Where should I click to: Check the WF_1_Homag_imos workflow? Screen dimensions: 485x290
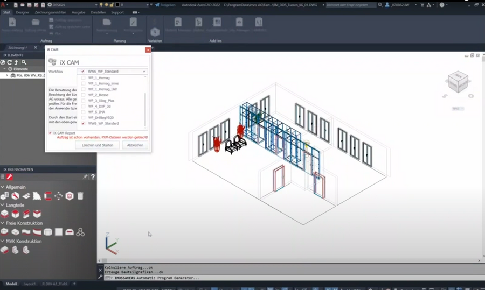coord(83,83)
